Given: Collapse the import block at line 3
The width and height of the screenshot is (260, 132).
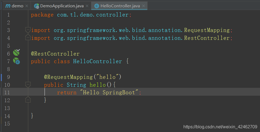Looking at the screenshot, I should tap(28, 30).
